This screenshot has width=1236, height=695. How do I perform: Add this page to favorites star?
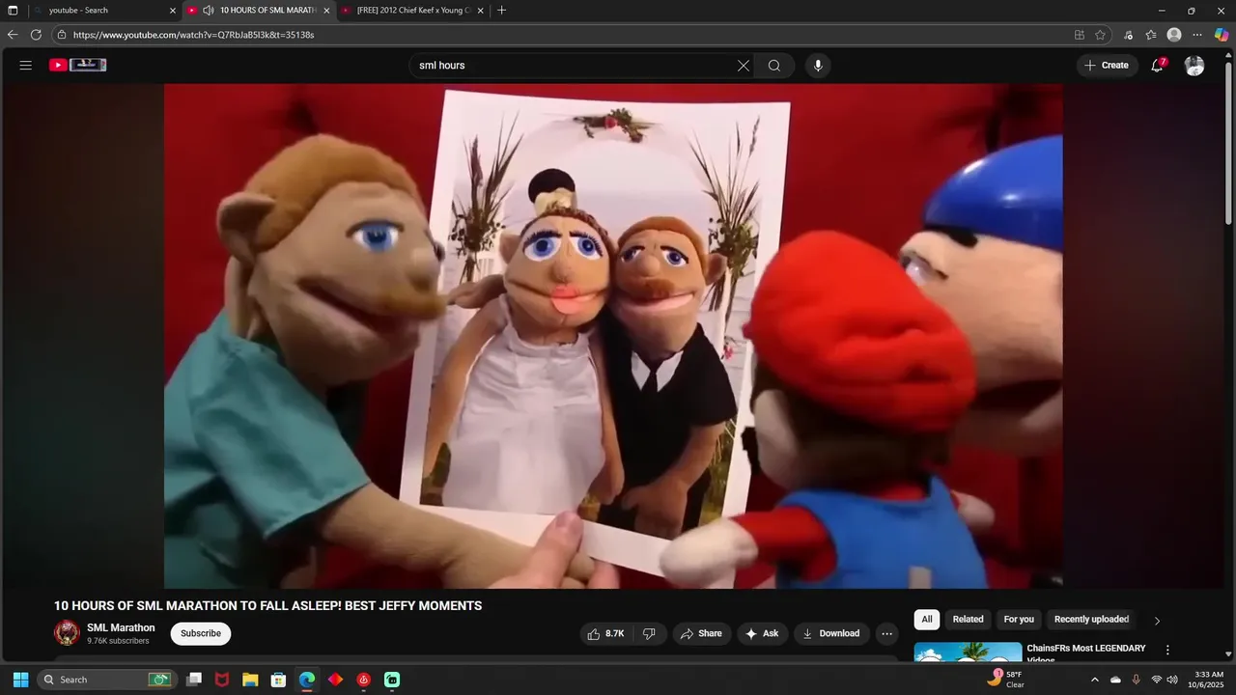click(x=1100, y=35)
